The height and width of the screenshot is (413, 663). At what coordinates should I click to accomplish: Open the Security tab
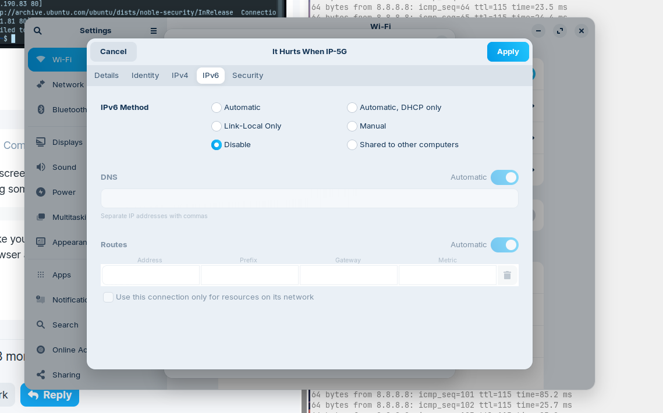[x=247, y=76]
